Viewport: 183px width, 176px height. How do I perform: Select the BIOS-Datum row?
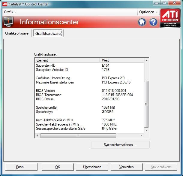89,99
